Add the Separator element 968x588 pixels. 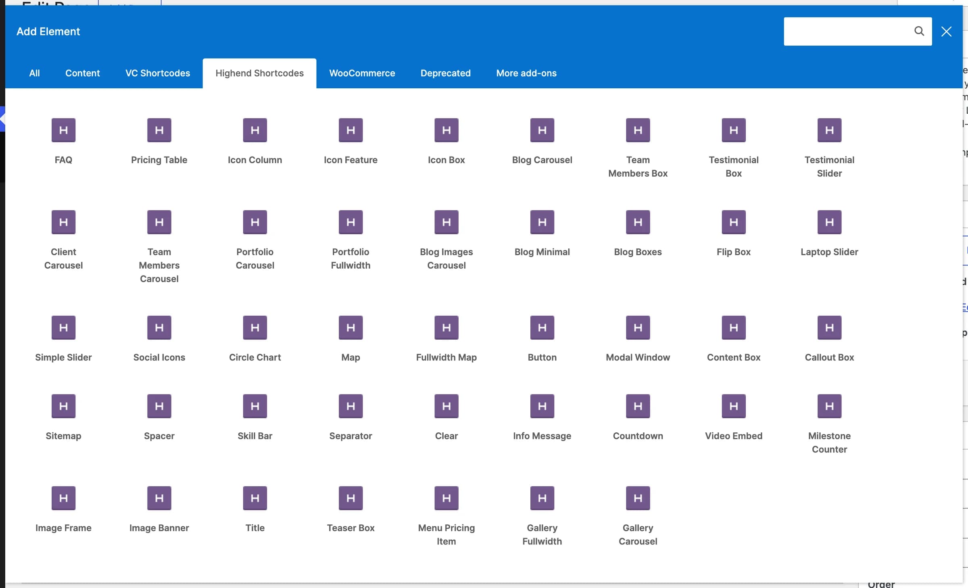click(350, 417)
